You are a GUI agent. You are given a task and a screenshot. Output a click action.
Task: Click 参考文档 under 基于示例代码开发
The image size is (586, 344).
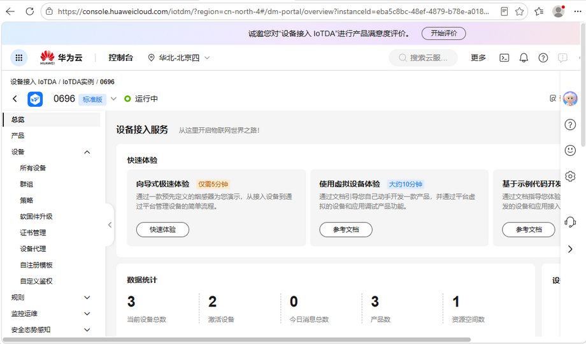(529, 230)
